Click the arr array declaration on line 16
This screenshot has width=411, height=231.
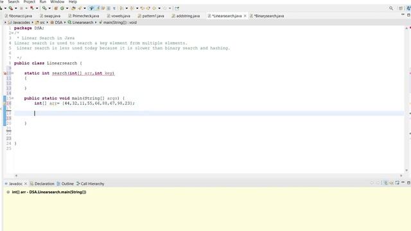[x=84, y=103]
